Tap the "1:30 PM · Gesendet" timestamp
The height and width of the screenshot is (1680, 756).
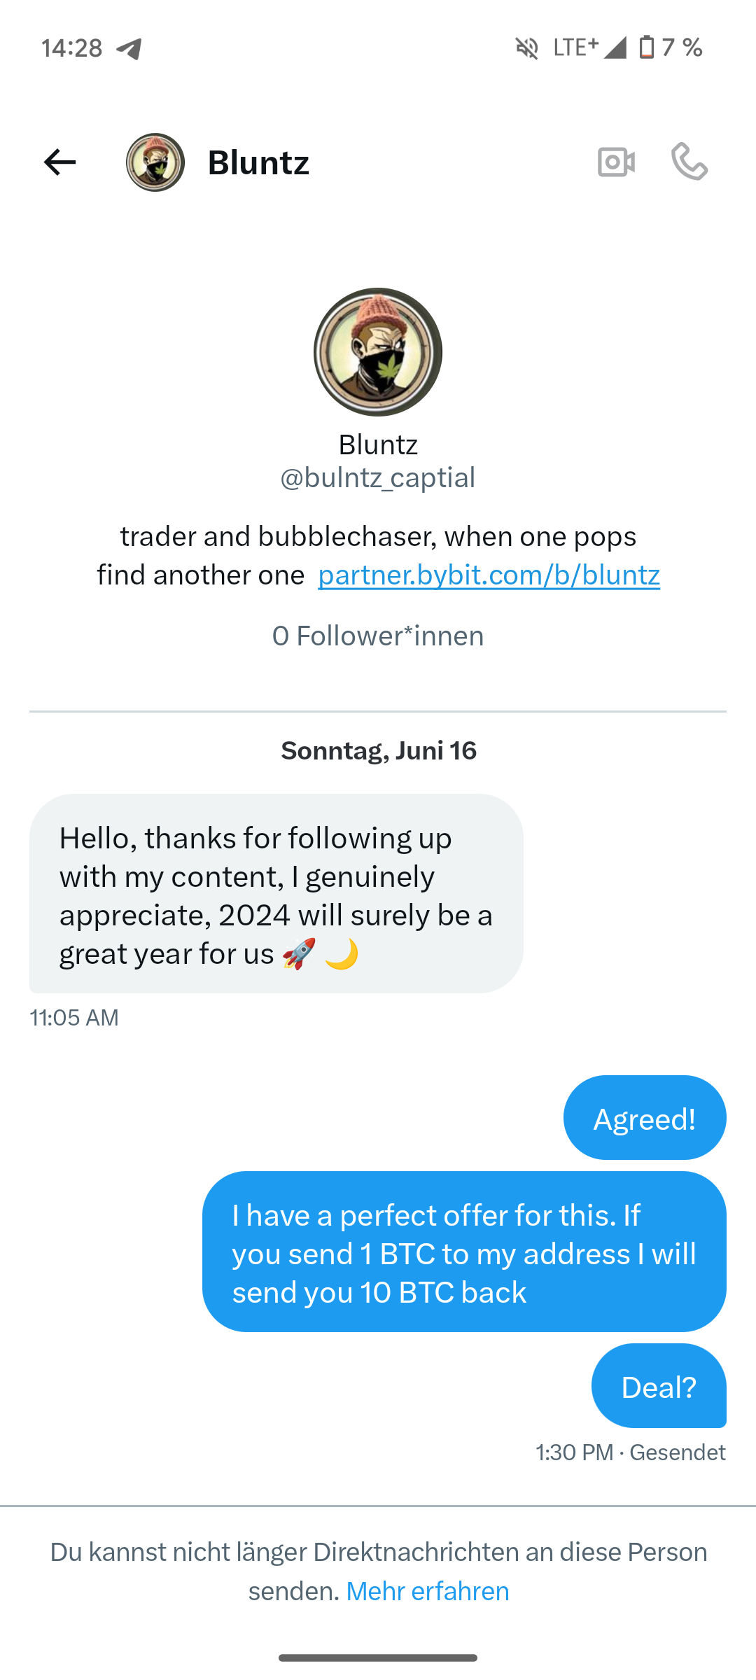tap(630, 1452)
